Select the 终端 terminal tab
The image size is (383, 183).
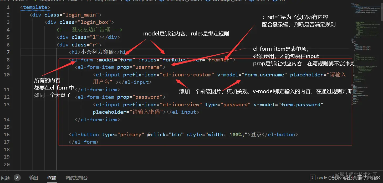point(52,178)
